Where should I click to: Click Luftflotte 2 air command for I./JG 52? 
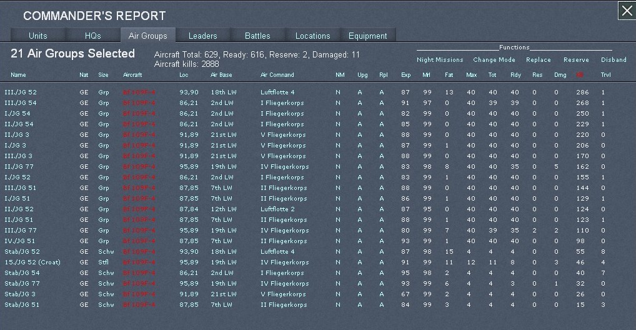pyautogui.click(x=277, y=209)
